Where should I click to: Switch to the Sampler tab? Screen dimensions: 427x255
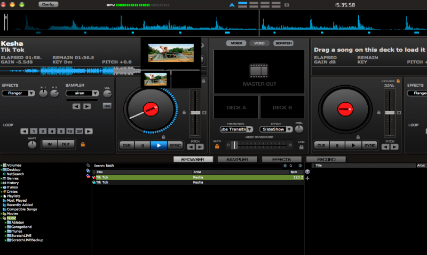(x=236, y=159)
